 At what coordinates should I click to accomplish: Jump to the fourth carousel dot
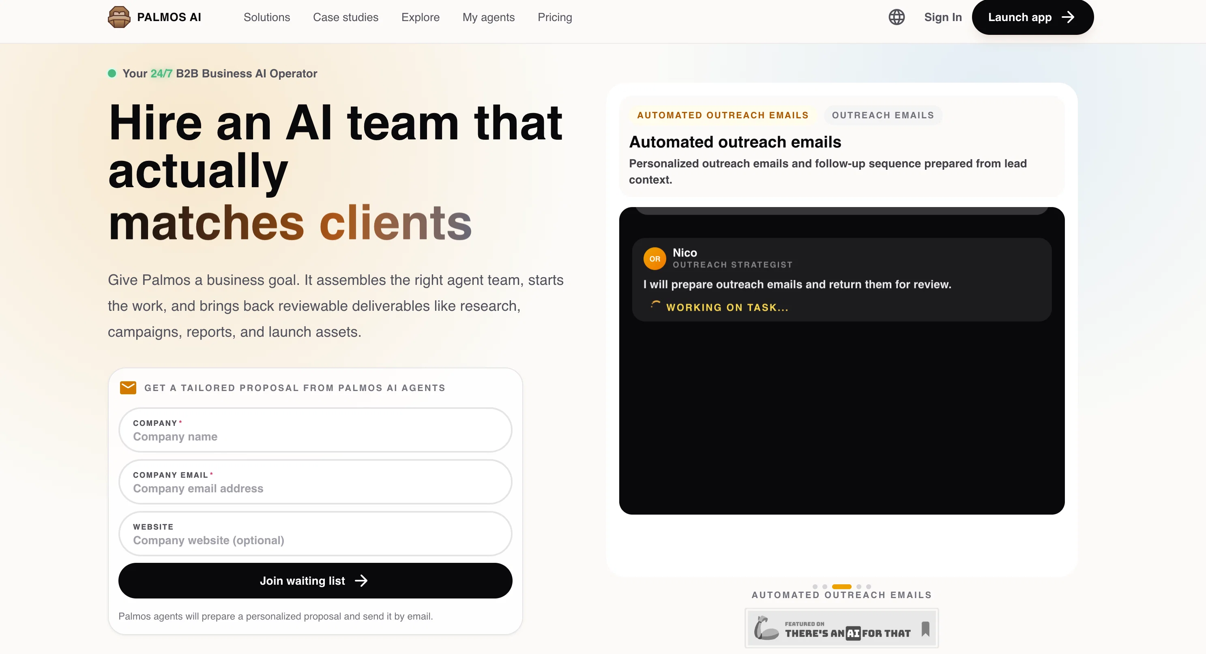tap(858, 587)
